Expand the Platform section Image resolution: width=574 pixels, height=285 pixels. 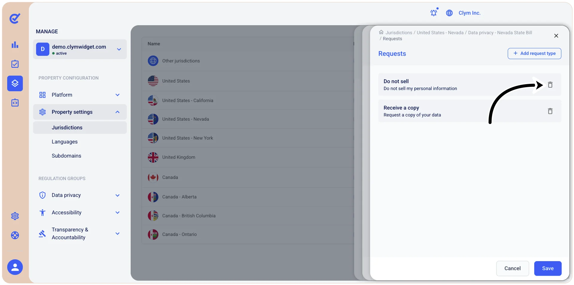click(x=80, y=95)
